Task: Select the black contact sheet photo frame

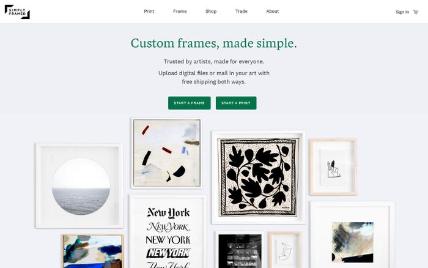Action: point(240,250)
